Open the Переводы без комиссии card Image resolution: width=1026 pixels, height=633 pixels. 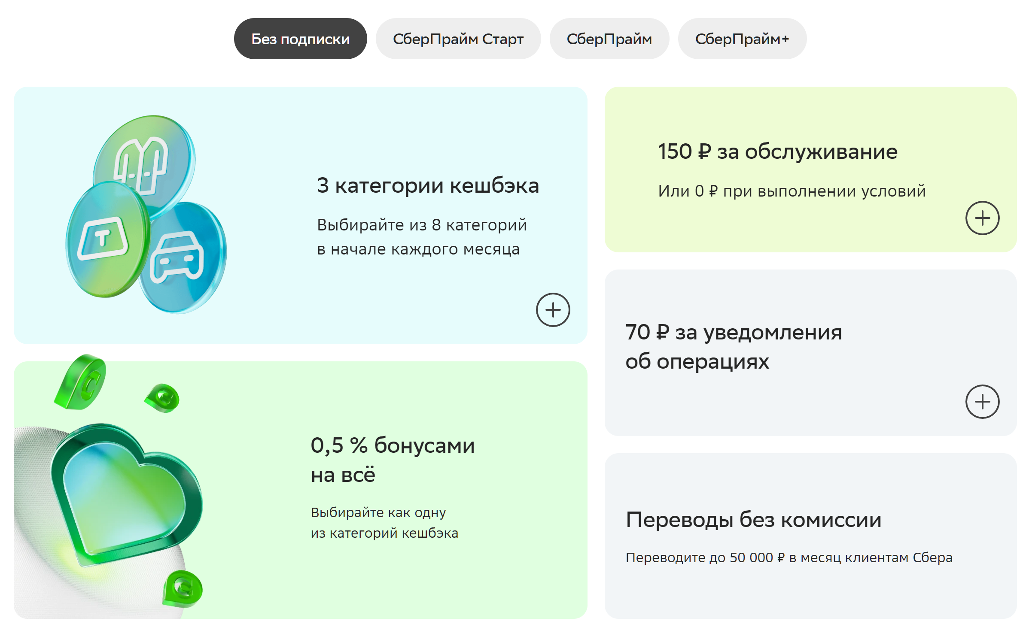[x=753, y=520]
